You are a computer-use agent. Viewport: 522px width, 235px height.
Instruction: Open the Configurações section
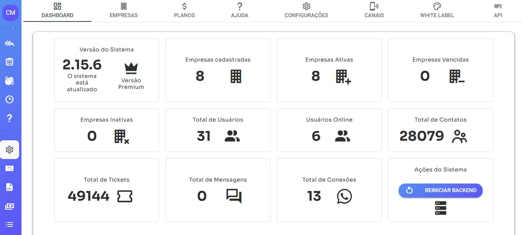click(x=306, y=11)
